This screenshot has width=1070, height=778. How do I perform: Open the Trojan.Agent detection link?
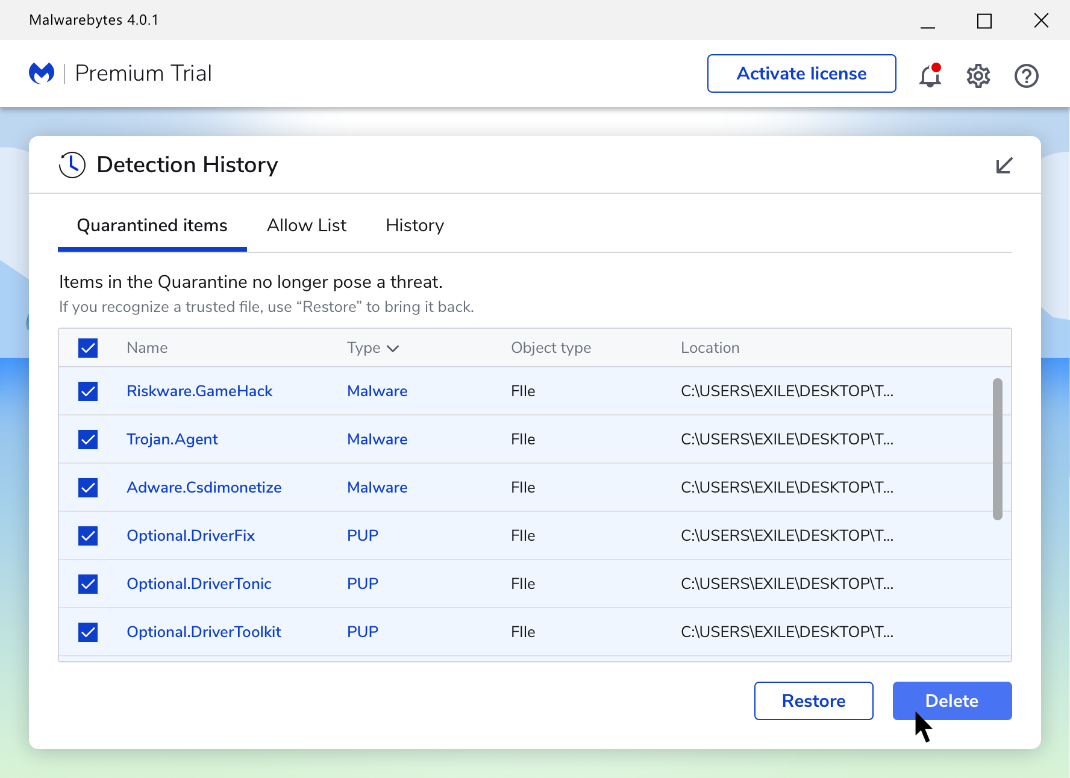tap(172, 440)
